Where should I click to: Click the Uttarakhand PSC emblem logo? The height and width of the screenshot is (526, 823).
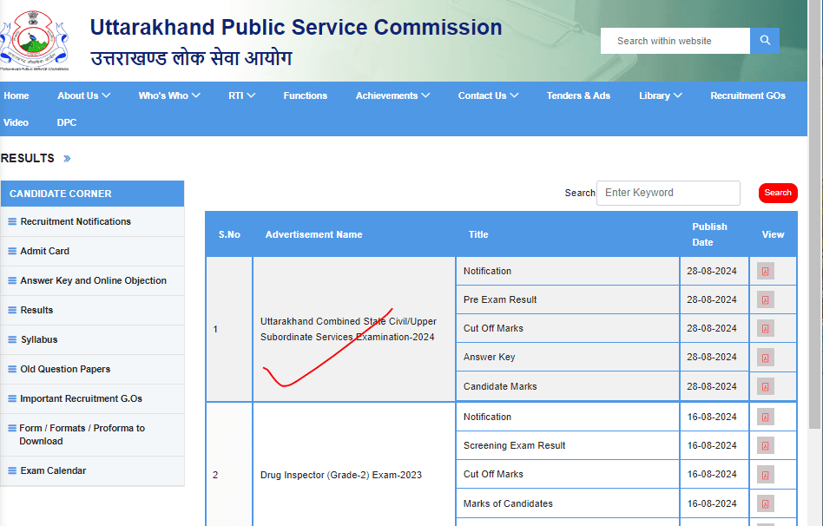pos(36,41)
